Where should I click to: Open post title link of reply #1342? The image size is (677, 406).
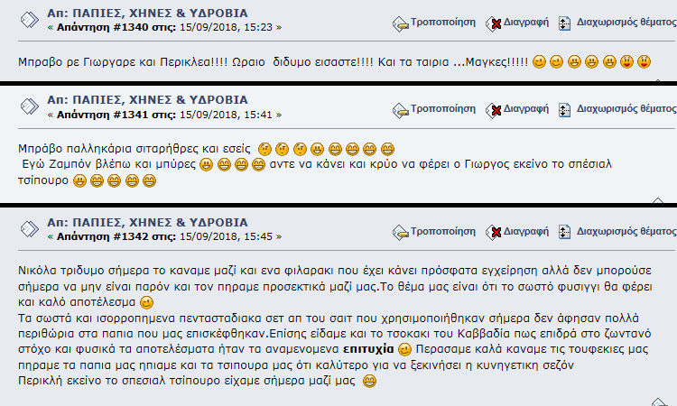[147, 222]
